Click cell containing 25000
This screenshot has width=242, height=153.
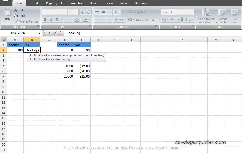[65, 76]
